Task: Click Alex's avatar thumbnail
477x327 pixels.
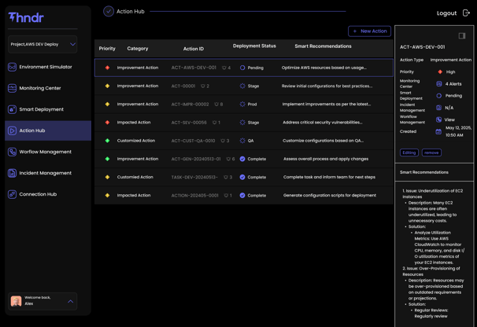Action: pos(16,301)
